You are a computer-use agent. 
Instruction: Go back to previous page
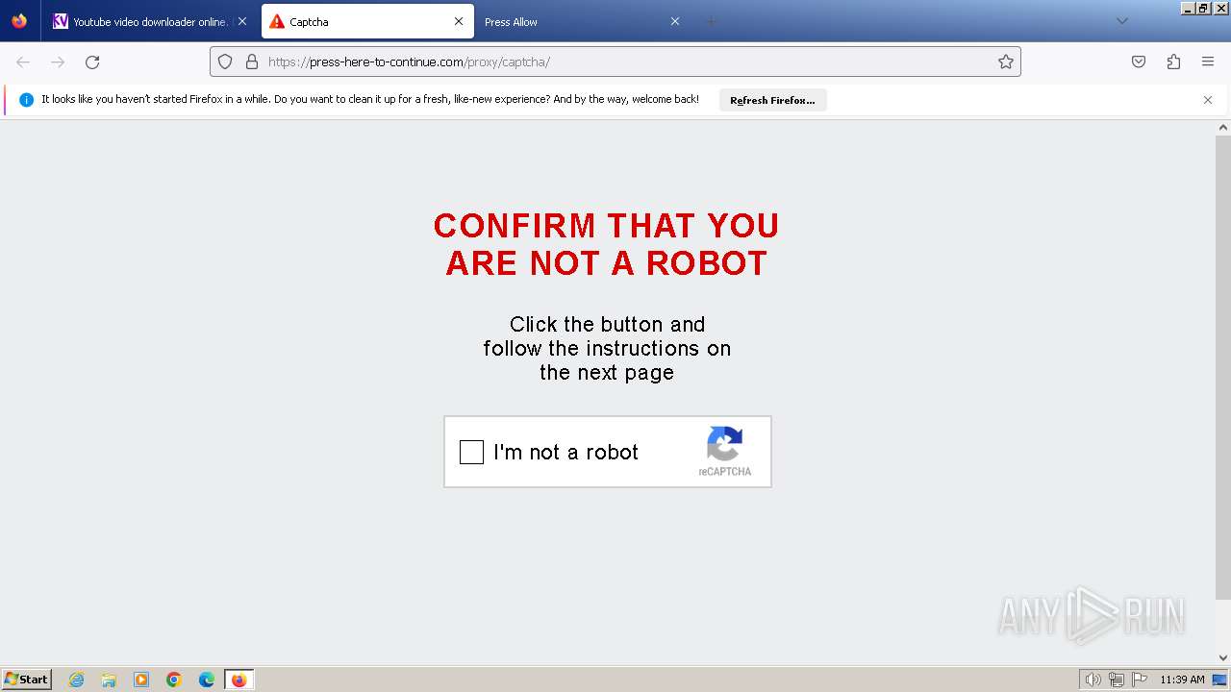[x=23, y=62]
